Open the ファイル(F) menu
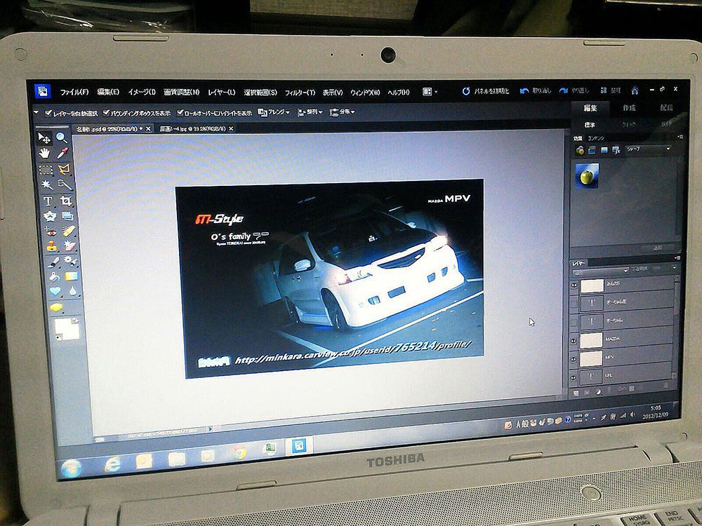The height and width of the screenshot is (526, 702). point(74,92)
